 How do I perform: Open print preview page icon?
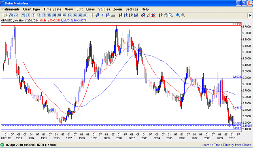tap(171, 15)
